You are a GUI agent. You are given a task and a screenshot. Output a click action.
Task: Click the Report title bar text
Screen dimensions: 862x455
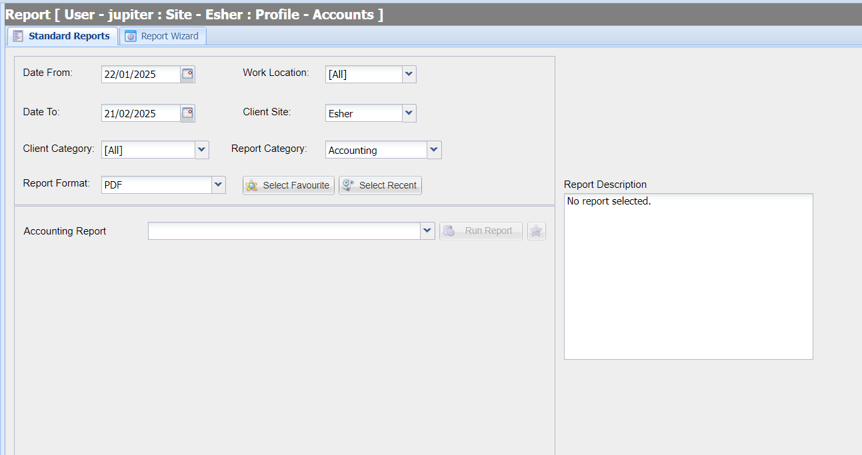[194, 15]
